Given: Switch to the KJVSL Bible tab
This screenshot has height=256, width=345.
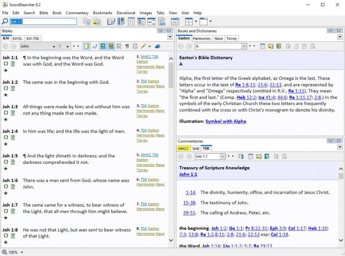Looking at the screenshot, I should coord(17,38).
